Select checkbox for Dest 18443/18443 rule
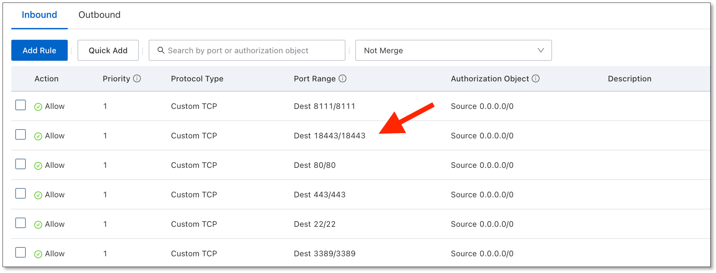716x273 pixels. 21,134
